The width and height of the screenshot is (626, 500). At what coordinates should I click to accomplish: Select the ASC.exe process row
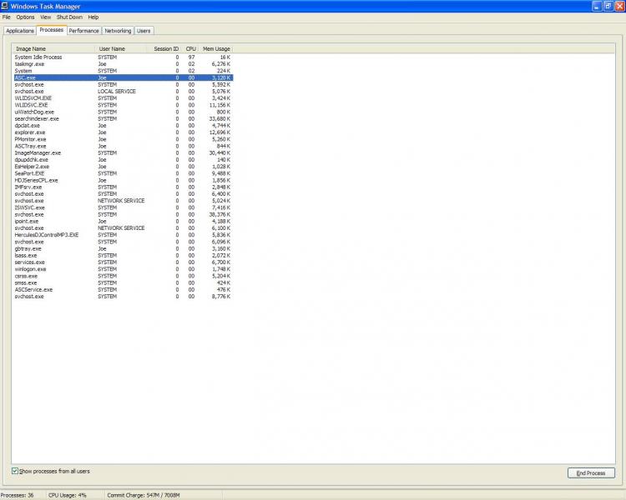click(123, 77)
